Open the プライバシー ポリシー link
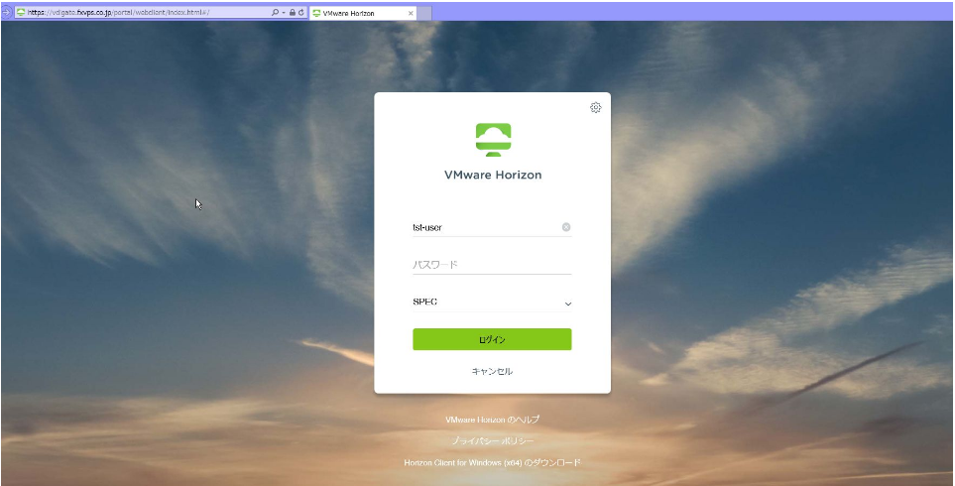 (x=492, y=441)
